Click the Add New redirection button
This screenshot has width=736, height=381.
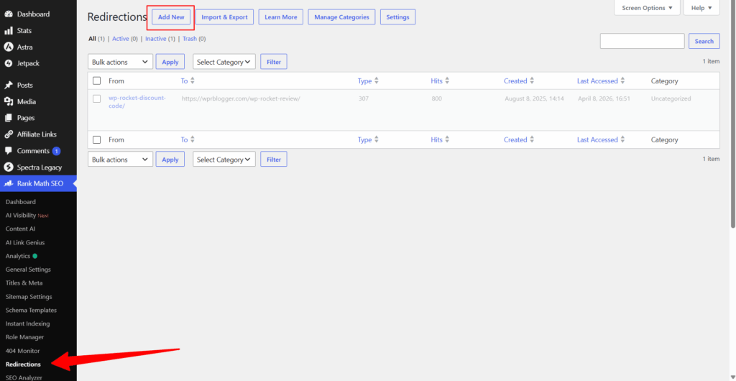171,17
